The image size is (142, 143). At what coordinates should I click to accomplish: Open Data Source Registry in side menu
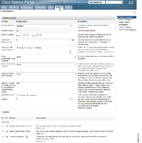(127, 30)
